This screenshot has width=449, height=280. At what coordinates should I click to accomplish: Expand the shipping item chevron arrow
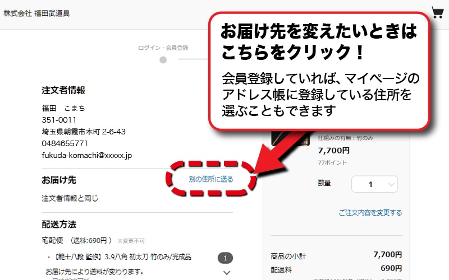click(x=227, y=273)
